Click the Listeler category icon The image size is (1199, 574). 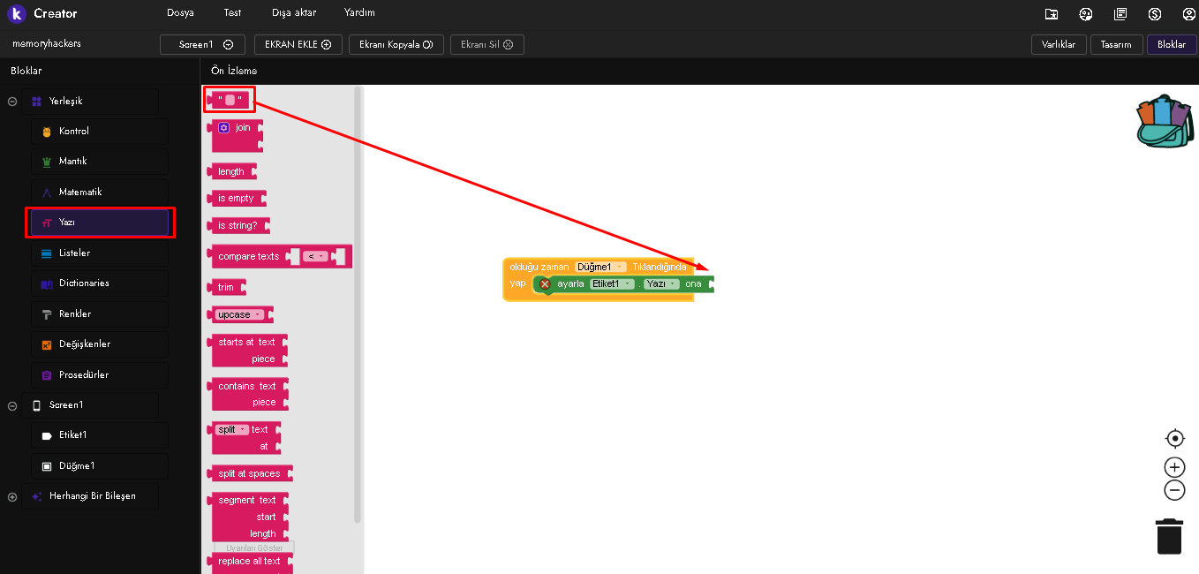pyautogui.click(x=47, y=253)
